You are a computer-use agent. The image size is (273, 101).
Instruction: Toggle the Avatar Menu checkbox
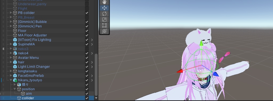click(x=87, y=58)
